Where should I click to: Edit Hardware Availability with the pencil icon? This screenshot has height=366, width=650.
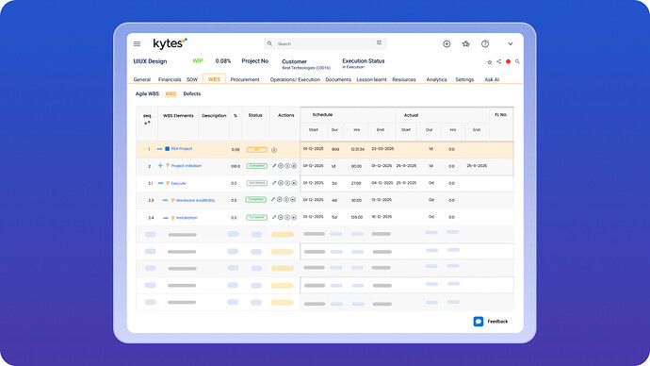pos(273,200)
